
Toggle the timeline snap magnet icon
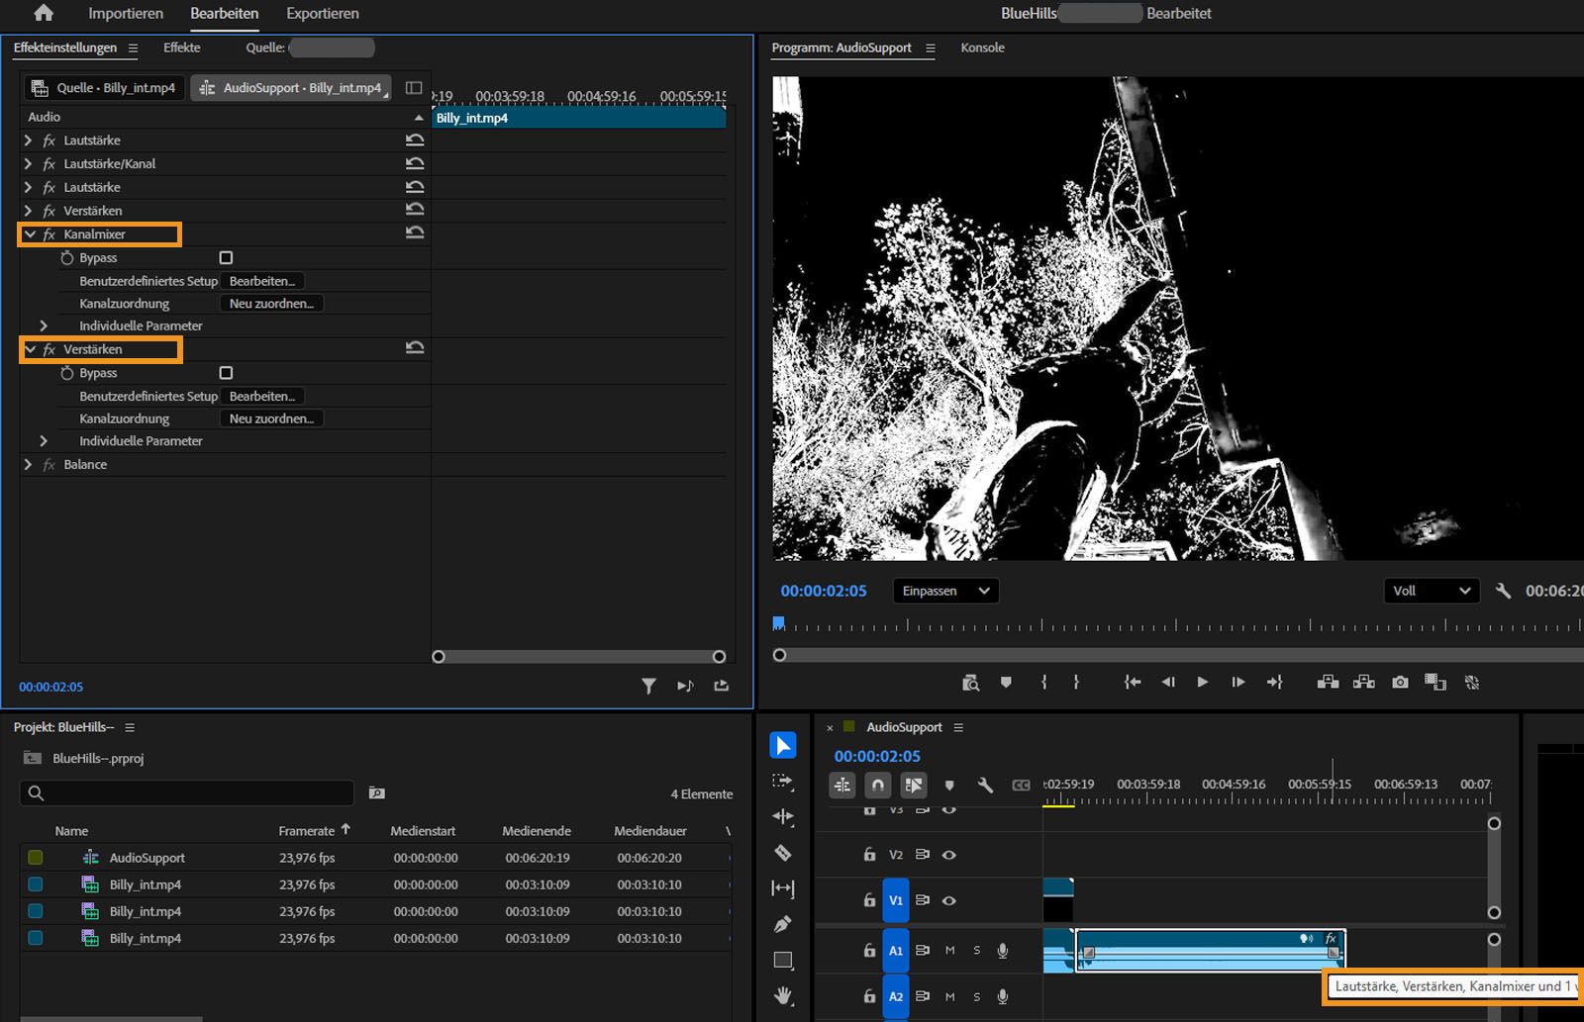click(877, 786)
